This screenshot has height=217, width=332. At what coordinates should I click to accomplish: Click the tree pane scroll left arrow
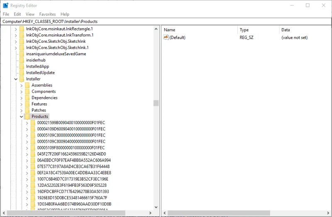pyautogui.click(x=4, y=213)
